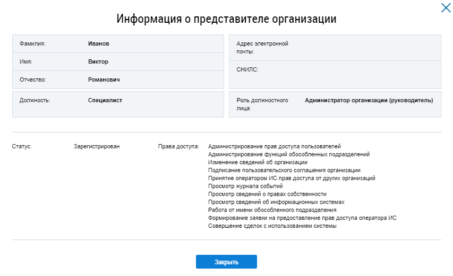Click the first name value Виктор
Screen dimensions: 453x276
pos(98,61)
